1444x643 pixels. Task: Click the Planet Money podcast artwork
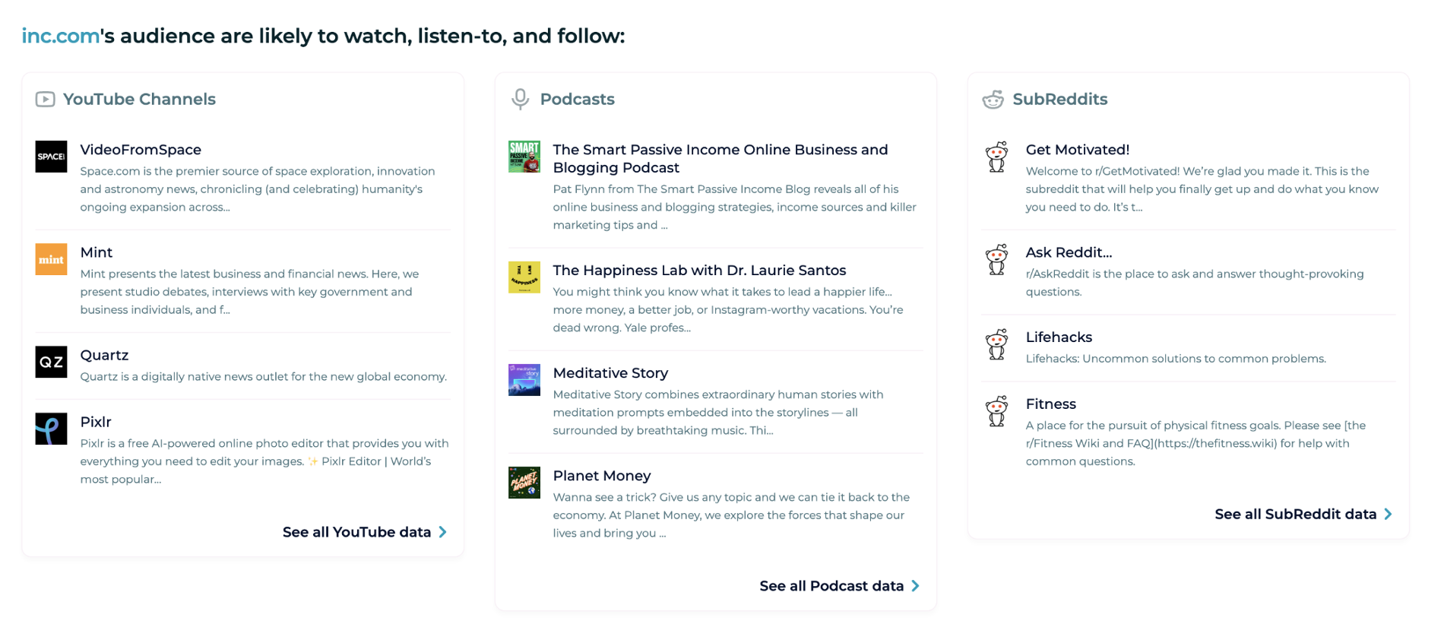coord(524,483)
